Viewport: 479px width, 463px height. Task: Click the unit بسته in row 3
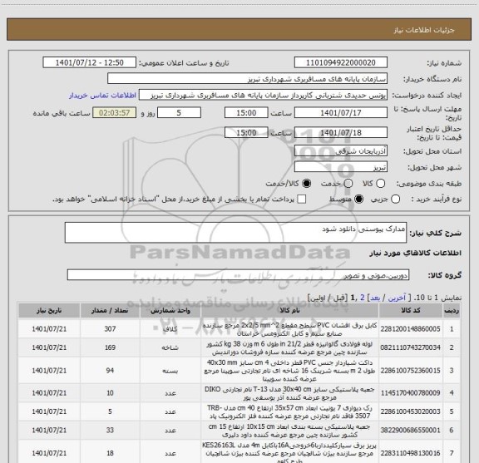(x=170, y=371)
